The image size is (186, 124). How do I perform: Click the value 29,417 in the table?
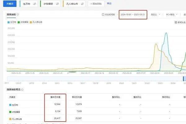pos(57,118)
